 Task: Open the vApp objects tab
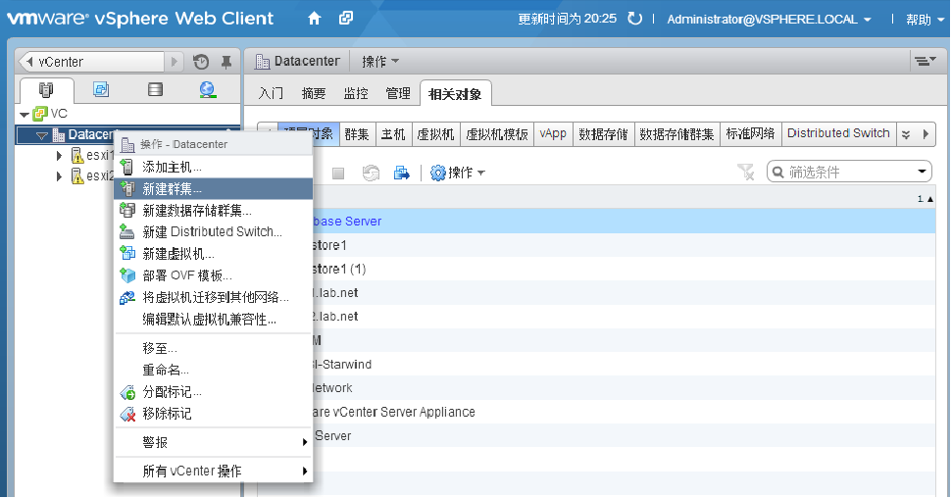click(553, 134)
